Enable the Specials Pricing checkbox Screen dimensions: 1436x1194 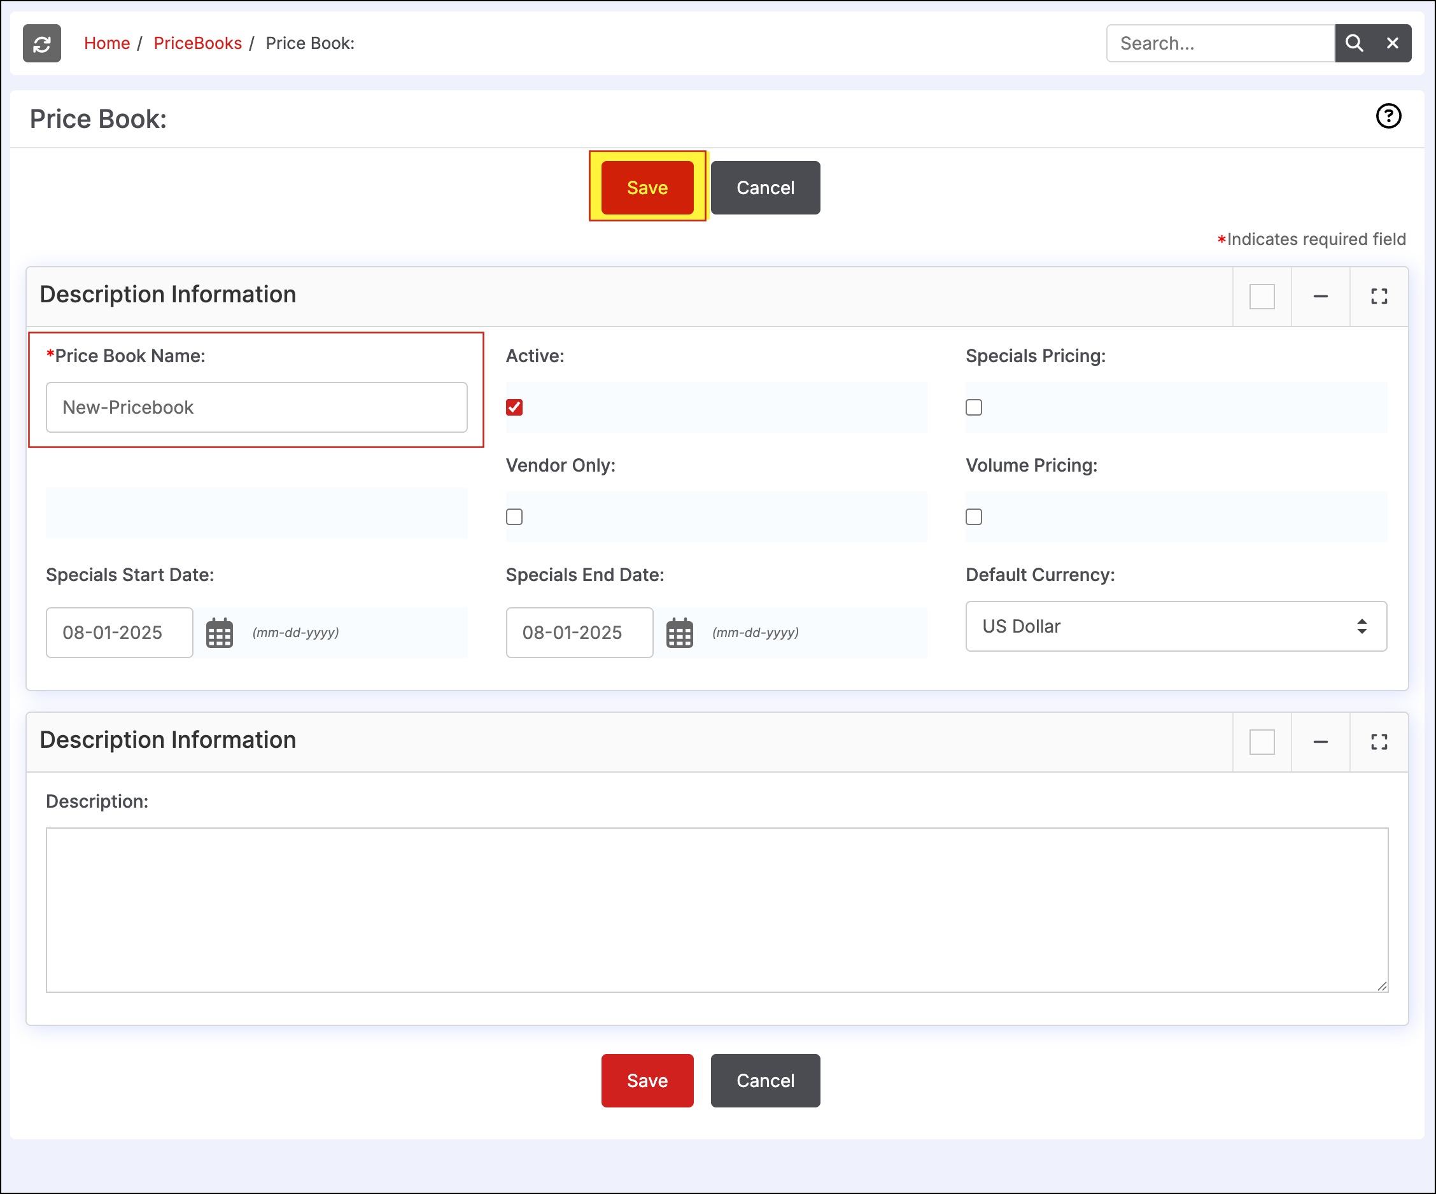pos(974,407)
